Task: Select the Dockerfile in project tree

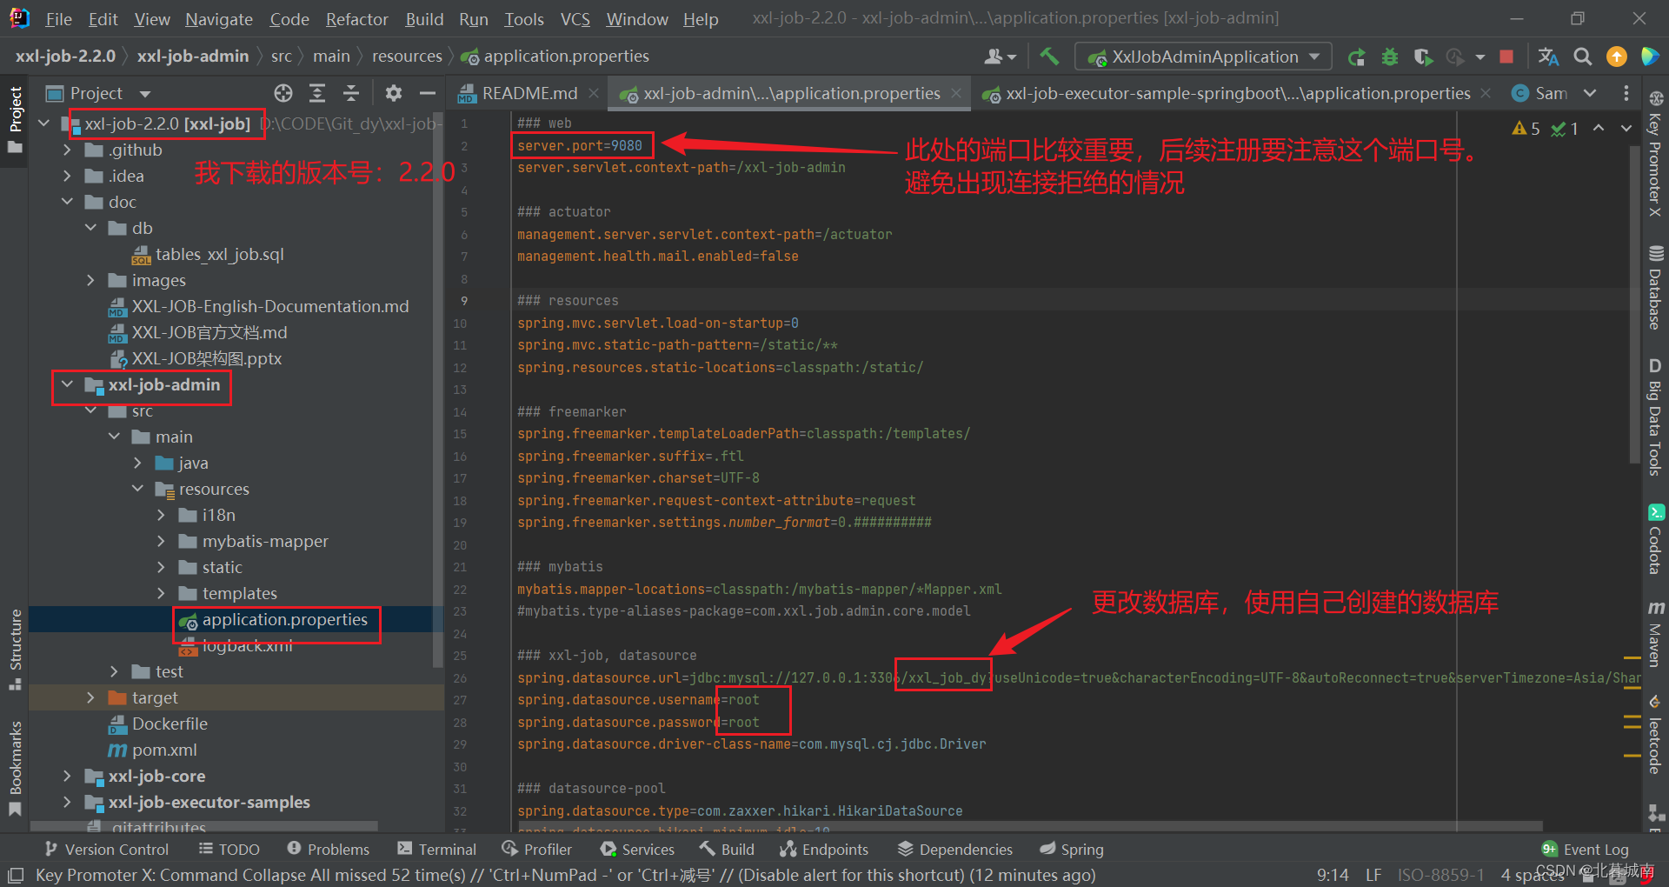Action: (170, 724)
